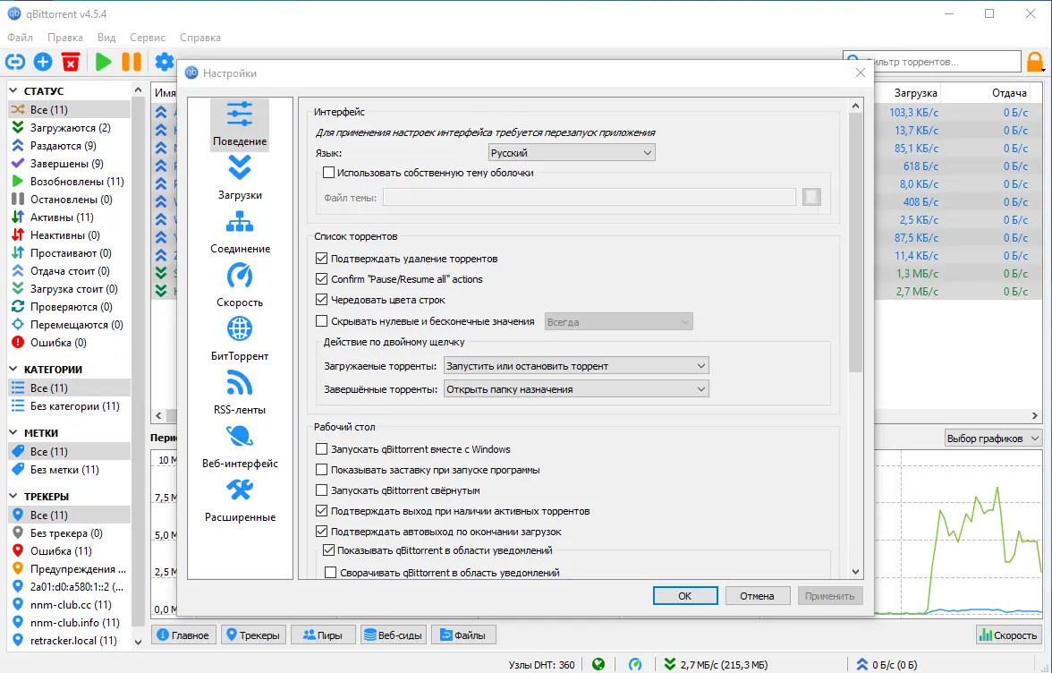Collapse the МЕТКИ section
Image resolution: width=1052 pixels, height=673 pixels.
[x=13, y=433]
